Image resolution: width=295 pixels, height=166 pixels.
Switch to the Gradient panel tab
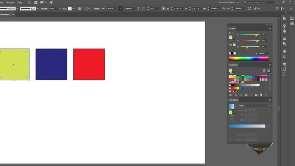pos(234,100)
